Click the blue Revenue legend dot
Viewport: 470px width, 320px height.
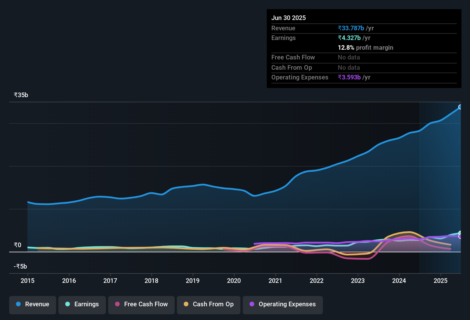18,304
